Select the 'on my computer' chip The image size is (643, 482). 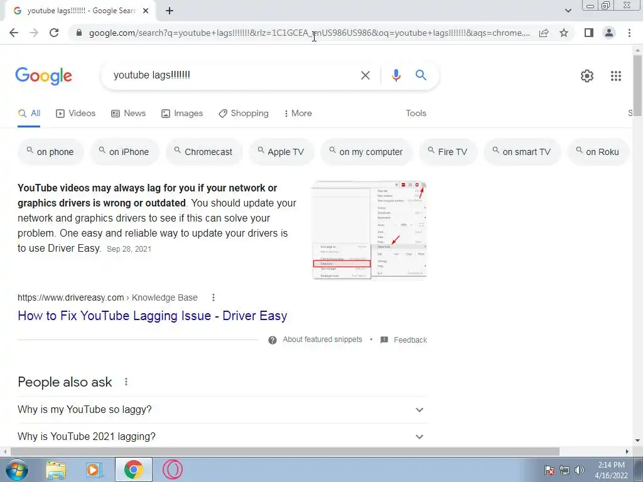click(366, 152)
